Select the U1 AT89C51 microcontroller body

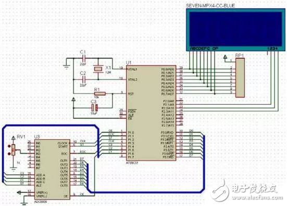[151, 113]
